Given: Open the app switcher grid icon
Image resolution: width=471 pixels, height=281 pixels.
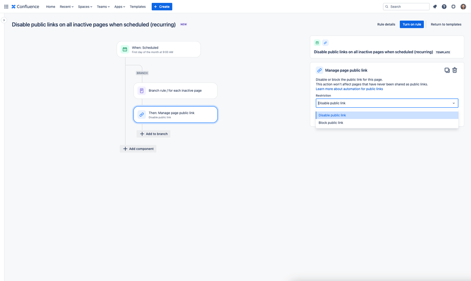Looking at the screenshot, I should click(6, 7).
